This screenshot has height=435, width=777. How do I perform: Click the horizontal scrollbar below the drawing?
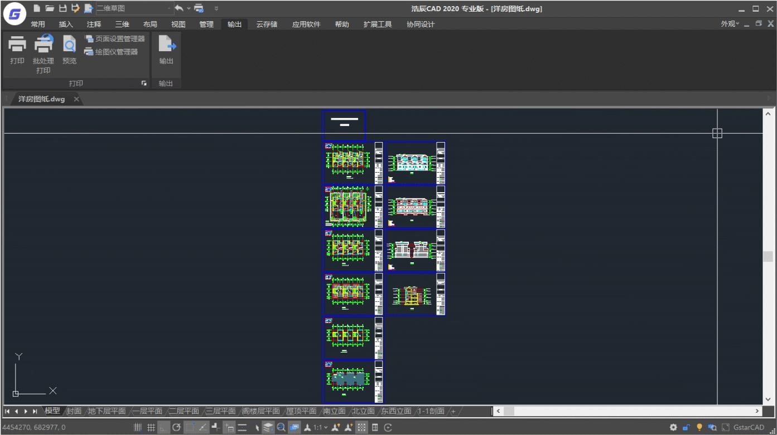point(625,411)
